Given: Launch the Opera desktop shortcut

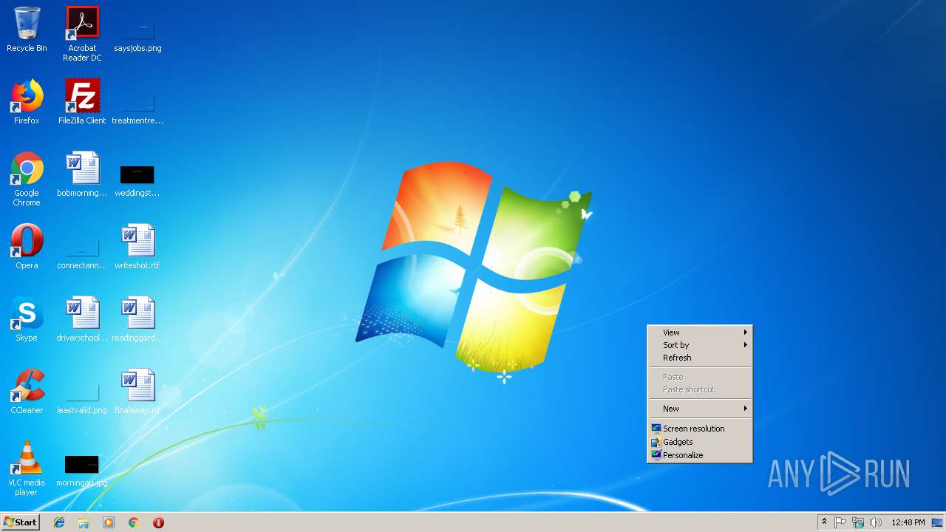Looking at the screenshot, I should (27, 247).
